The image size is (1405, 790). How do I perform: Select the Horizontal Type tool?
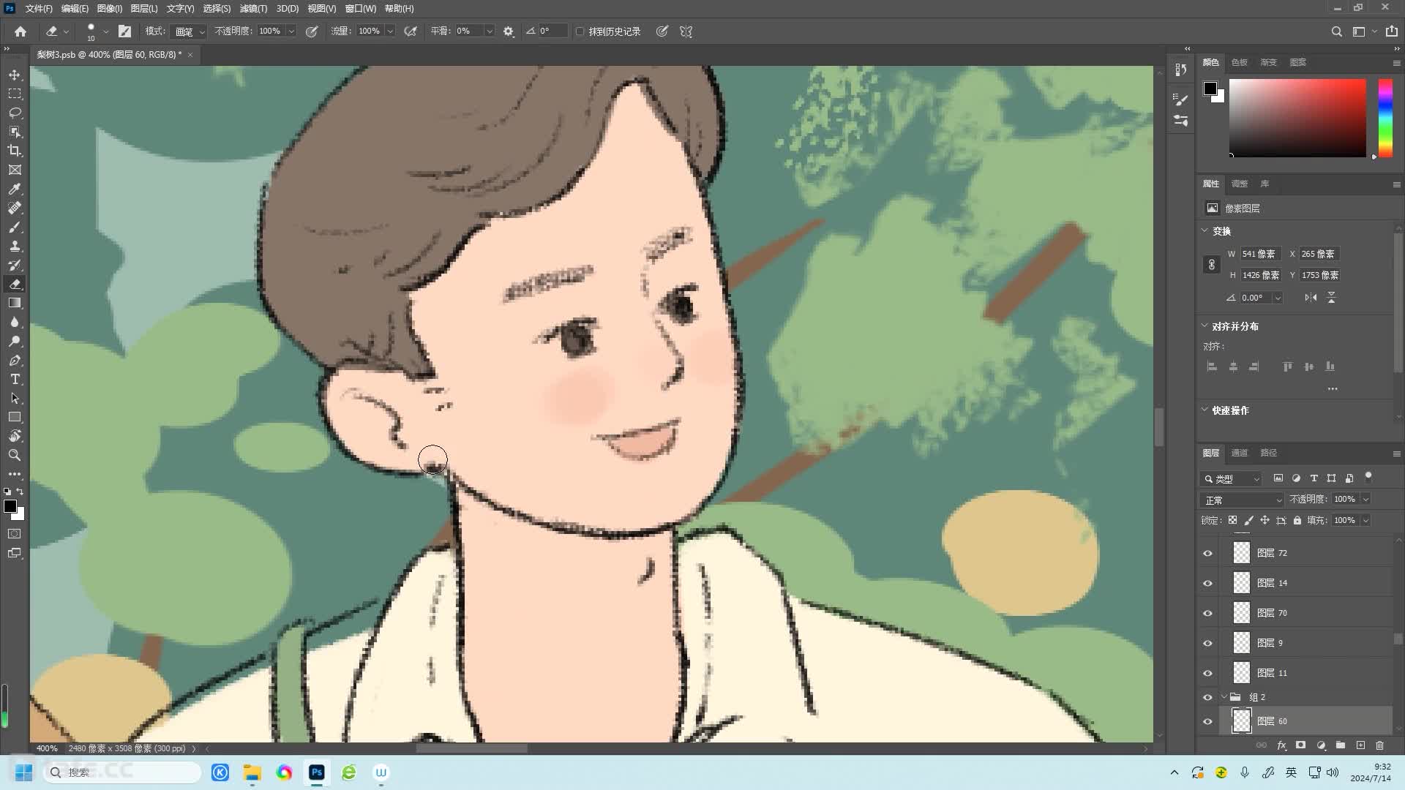(15, 379)
